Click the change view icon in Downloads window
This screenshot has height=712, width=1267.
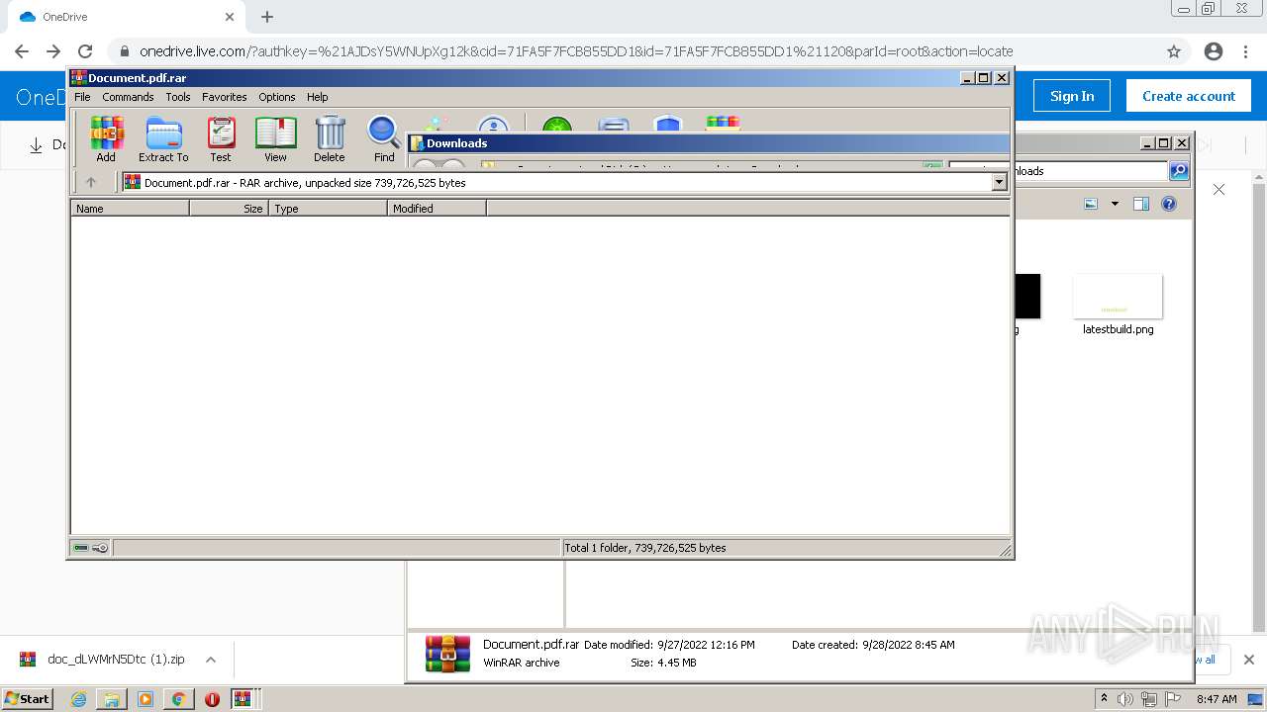click(x=1091, y=204)
